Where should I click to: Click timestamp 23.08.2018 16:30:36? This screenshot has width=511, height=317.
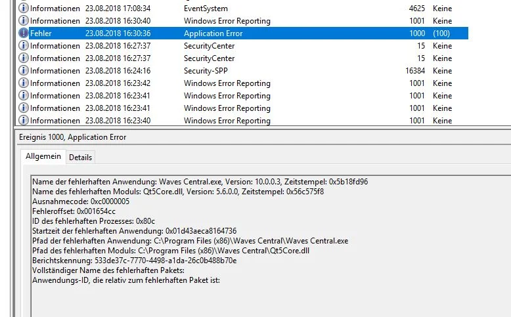[x=118, y=33]
